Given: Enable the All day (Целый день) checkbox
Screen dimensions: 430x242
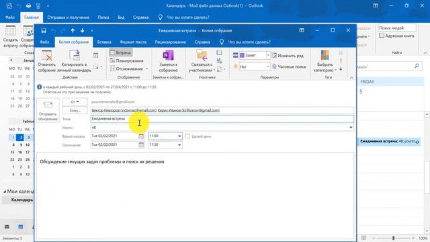Looking at the screenshot, I should click(x=187, y=136).
